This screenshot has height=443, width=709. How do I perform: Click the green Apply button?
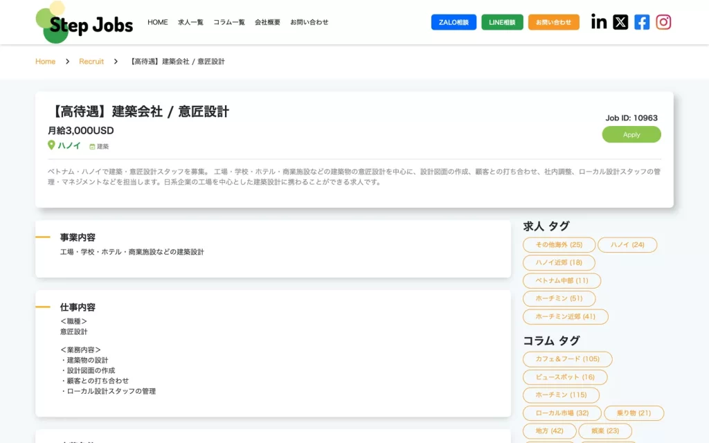click(631, 135)
